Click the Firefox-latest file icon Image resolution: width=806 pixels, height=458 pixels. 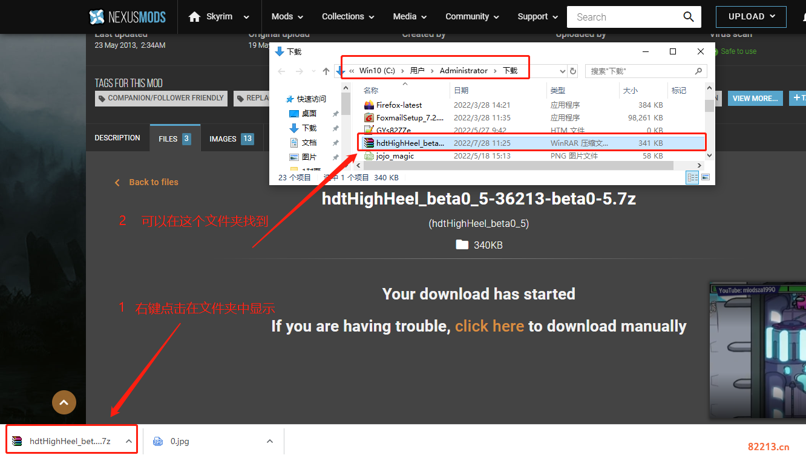click(369, 105)
